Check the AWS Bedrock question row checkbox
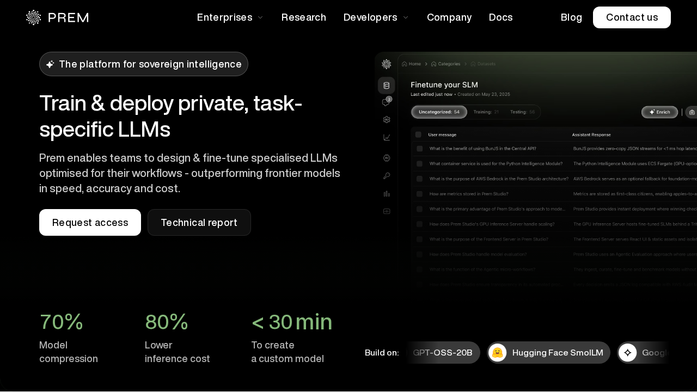Screen dimensions: 697x392 pyautogui.click(x=420, y=179)
